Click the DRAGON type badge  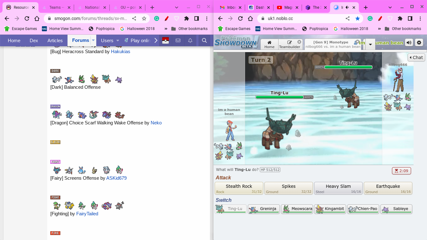point(55,107)
